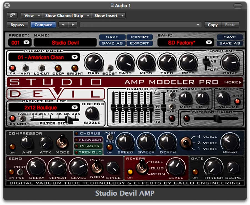This screenshot has height=205, width=250.
Task: Click the preset EXPORT button
Action: pos(139,43)
